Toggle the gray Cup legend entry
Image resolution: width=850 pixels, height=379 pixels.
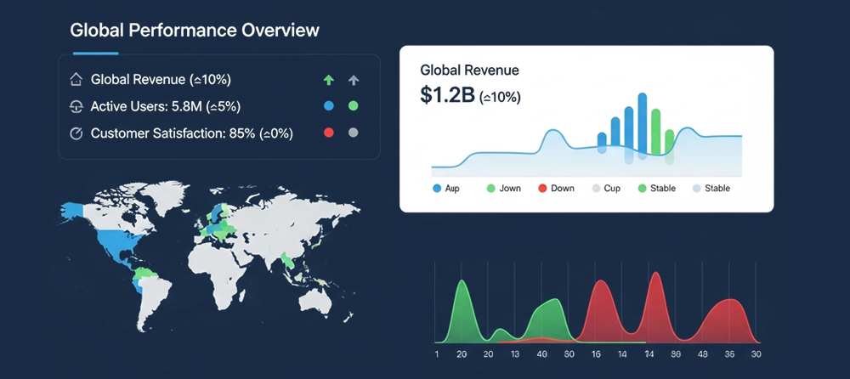pyautogui.click(x=606, y=189)
